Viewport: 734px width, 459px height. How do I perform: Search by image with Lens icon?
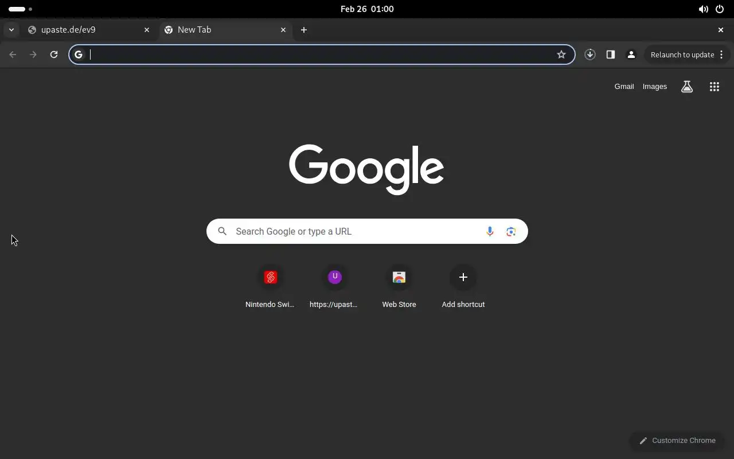point(511,231)
